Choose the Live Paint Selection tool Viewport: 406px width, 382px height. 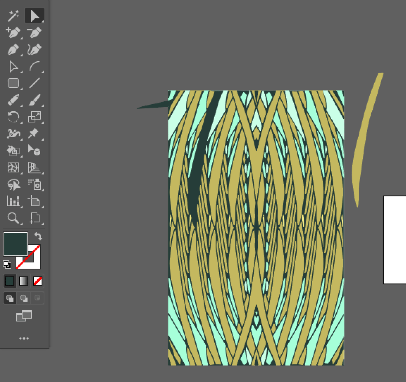[x=34, y=151]
